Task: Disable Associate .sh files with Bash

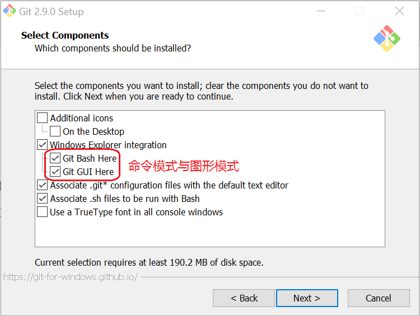Action: [43, 199]
